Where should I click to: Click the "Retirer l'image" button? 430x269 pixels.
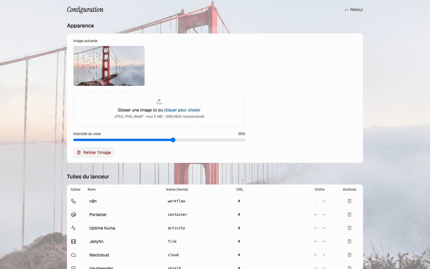click(x=94, y=152)
